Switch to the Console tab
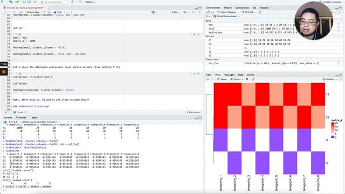 click(x=8, y=117)
